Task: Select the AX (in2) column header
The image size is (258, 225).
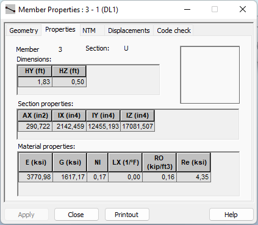Action: pyautogui.click(x=35, y=115)
